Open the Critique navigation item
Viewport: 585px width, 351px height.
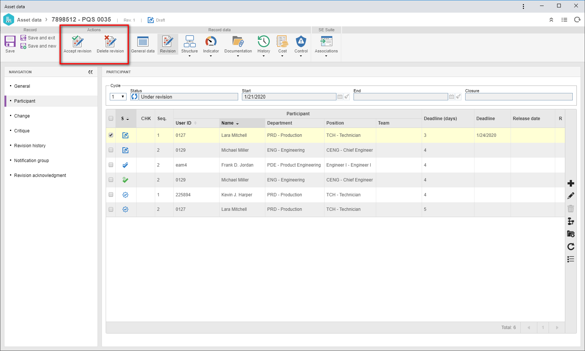point(22,131)
